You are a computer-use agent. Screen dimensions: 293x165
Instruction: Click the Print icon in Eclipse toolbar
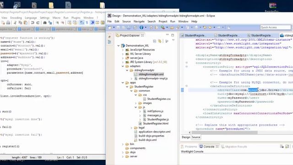coord(129,27)
